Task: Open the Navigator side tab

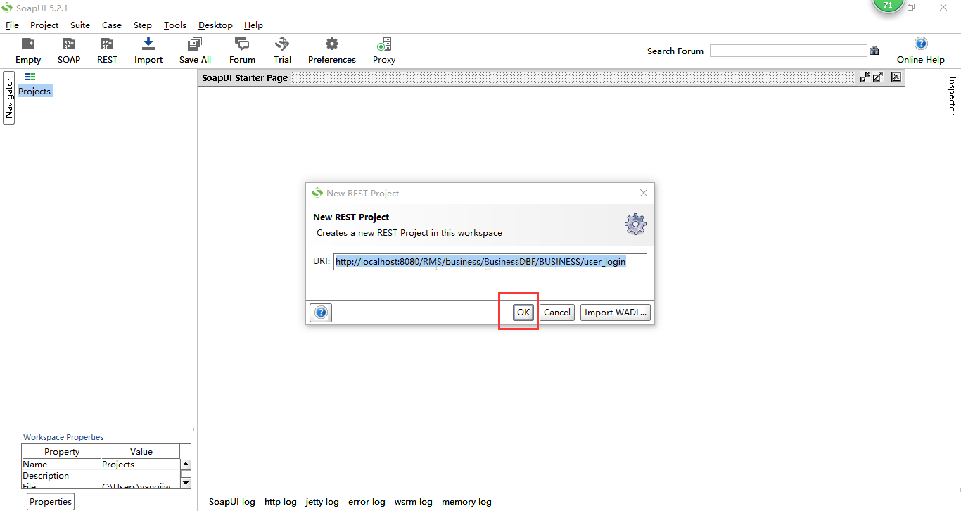Action: click(9, 98)
